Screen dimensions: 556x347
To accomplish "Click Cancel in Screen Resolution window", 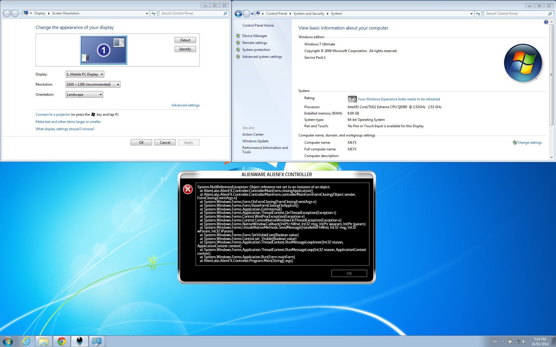I will tap(165, 143).
